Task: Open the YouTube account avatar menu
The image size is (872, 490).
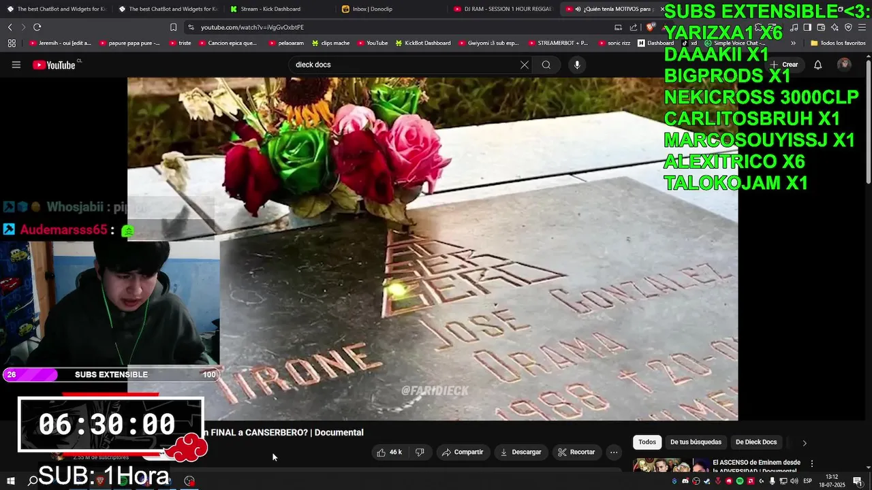Action: click(x=844, y=65)
